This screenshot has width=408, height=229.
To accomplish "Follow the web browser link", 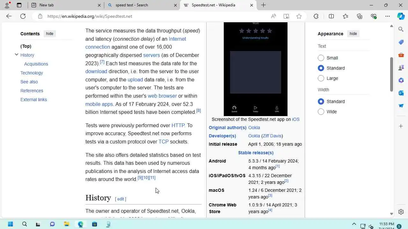I will coord(162,96).
